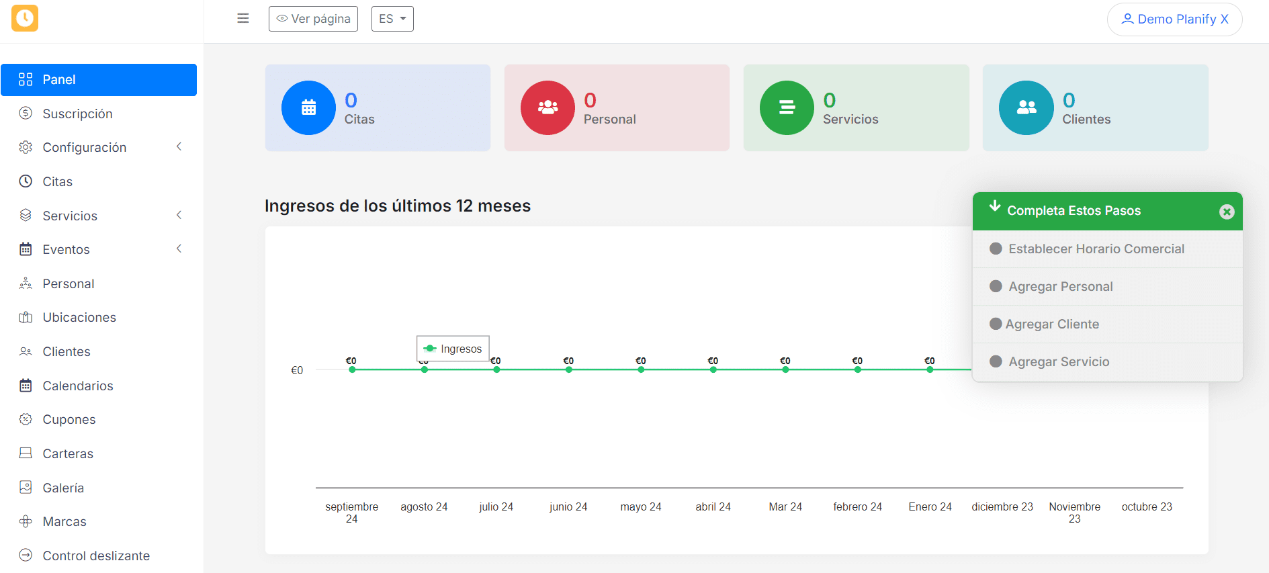Toggle the Ingresos series in chart legend
The width and height of the screenshot is (1269, 573).
(453, 349)
